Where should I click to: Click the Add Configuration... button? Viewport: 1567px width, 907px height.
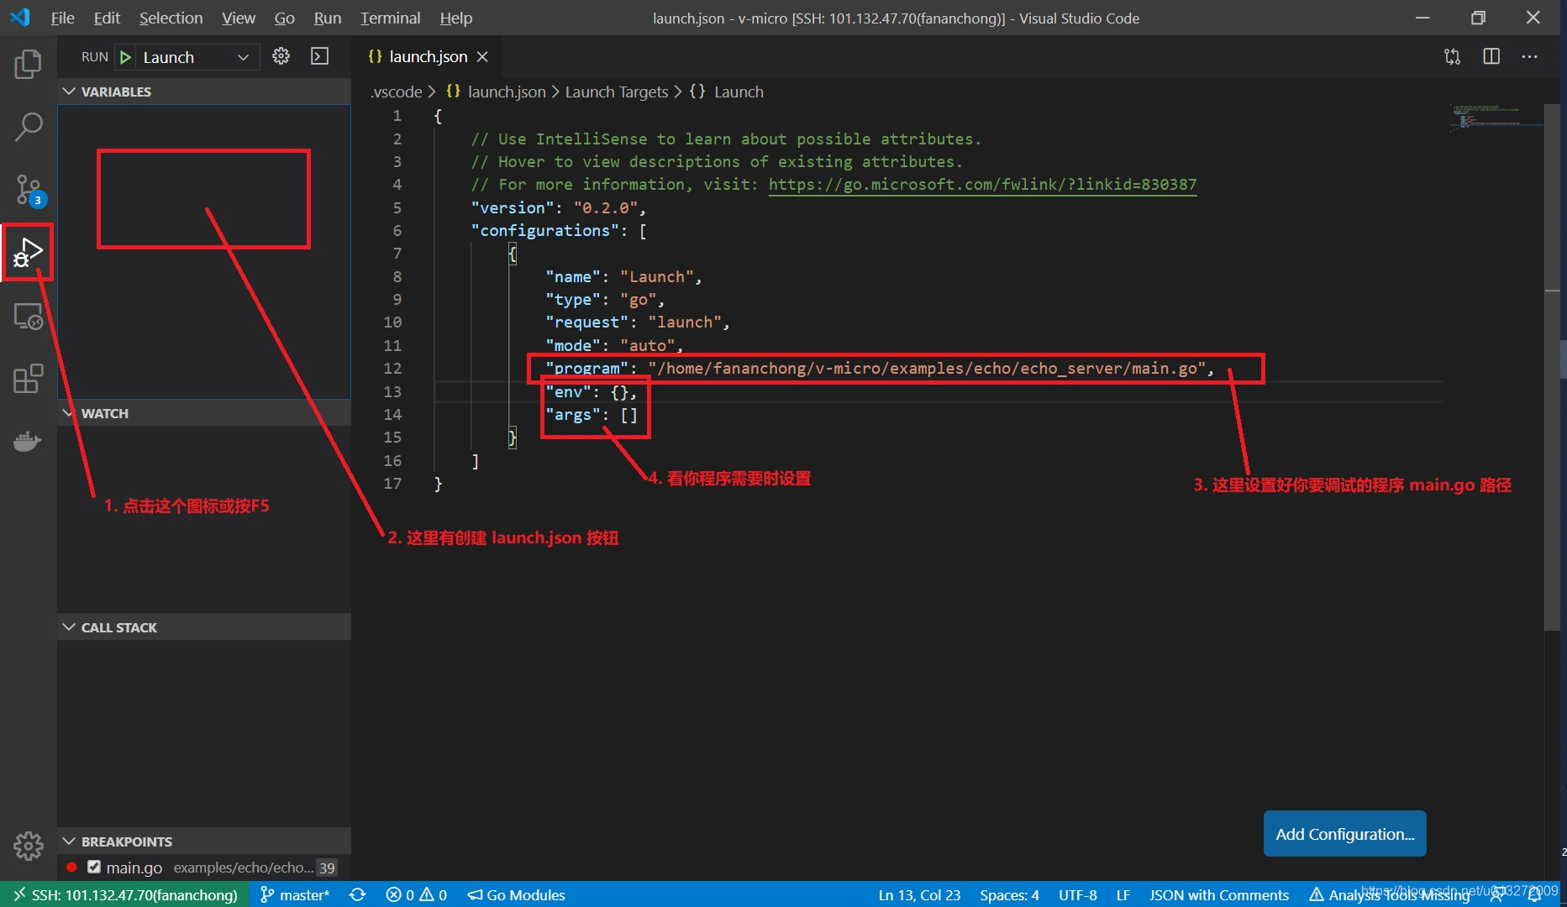pyautogui.click(x=1344, y=834)
